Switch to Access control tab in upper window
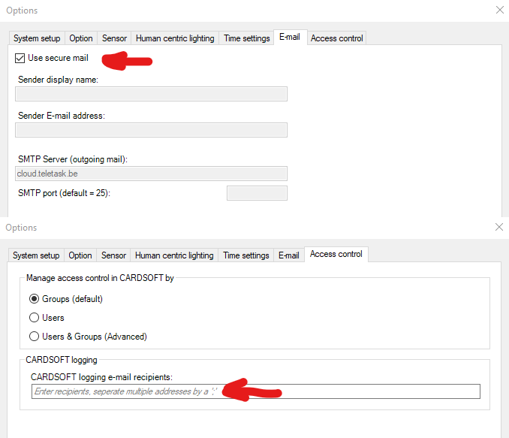Image resolution: width=509 pixels, height=438 pixels. [x=336, y=38]
